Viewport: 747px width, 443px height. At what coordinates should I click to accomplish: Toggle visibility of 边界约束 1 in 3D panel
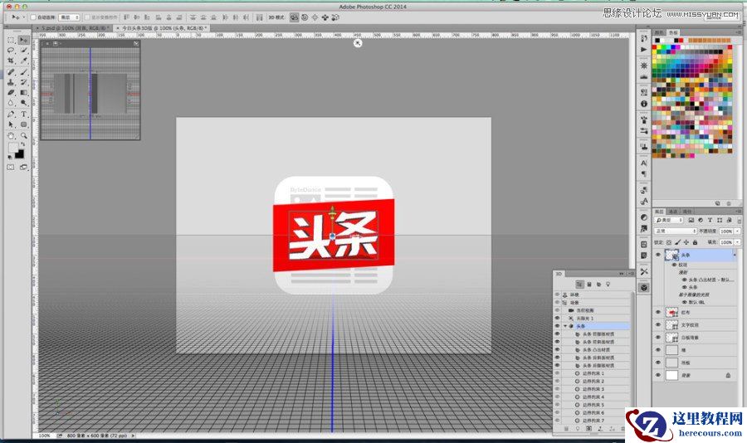coord(558,373)
